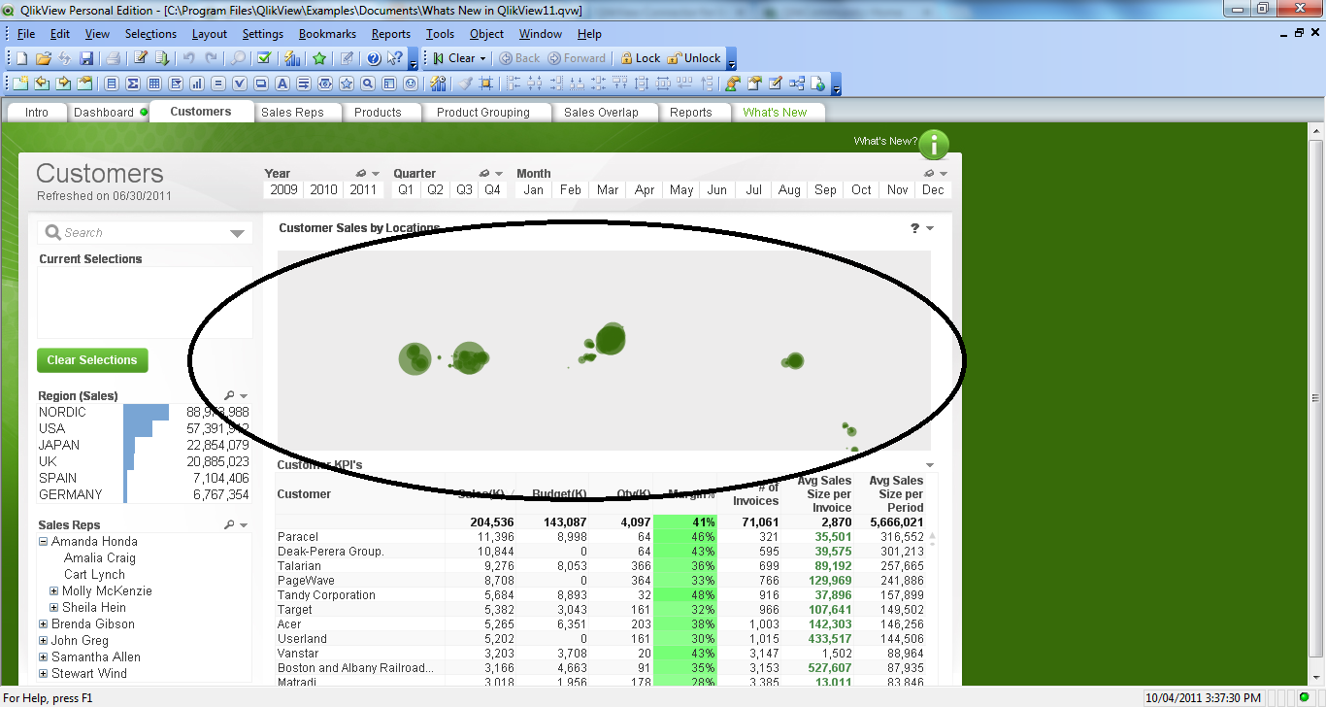Click the green What's New info icon
Screen dimensions: 1326x707
pyautogui.click(x=933, y=145)
